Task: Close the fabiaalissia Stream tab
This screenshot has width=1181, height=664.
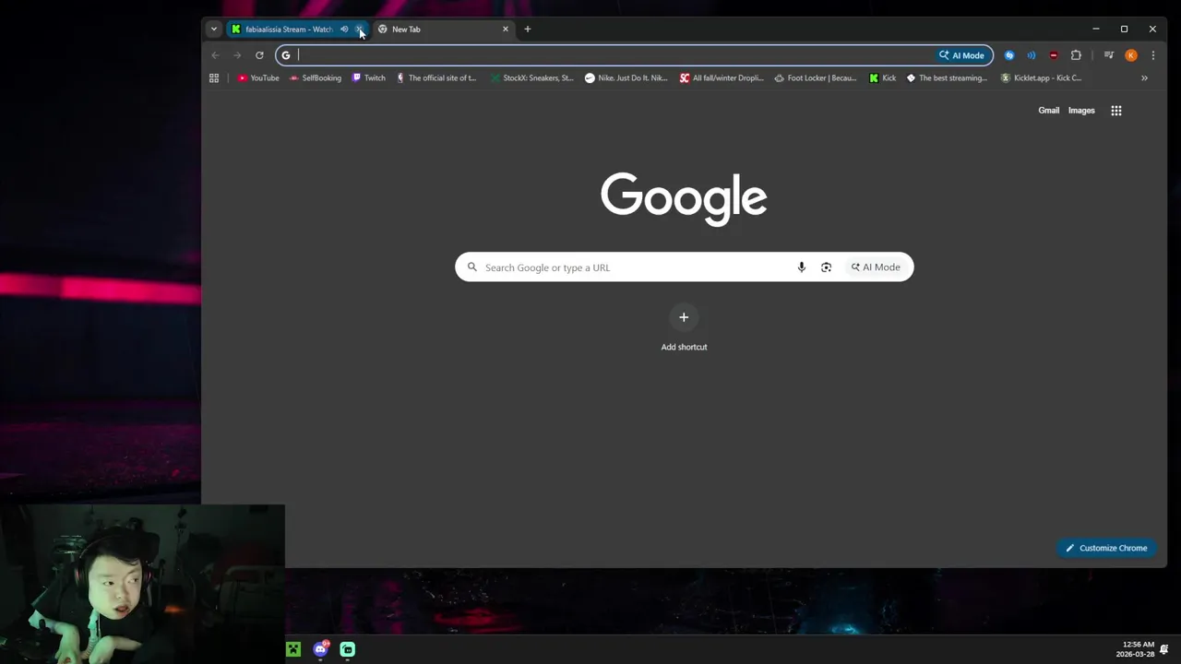Action: point(360,30)
